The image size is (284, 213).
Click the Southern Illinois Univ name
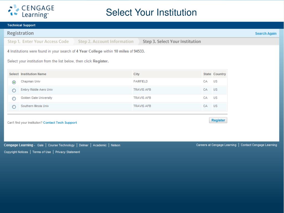(x=35, y=106)
